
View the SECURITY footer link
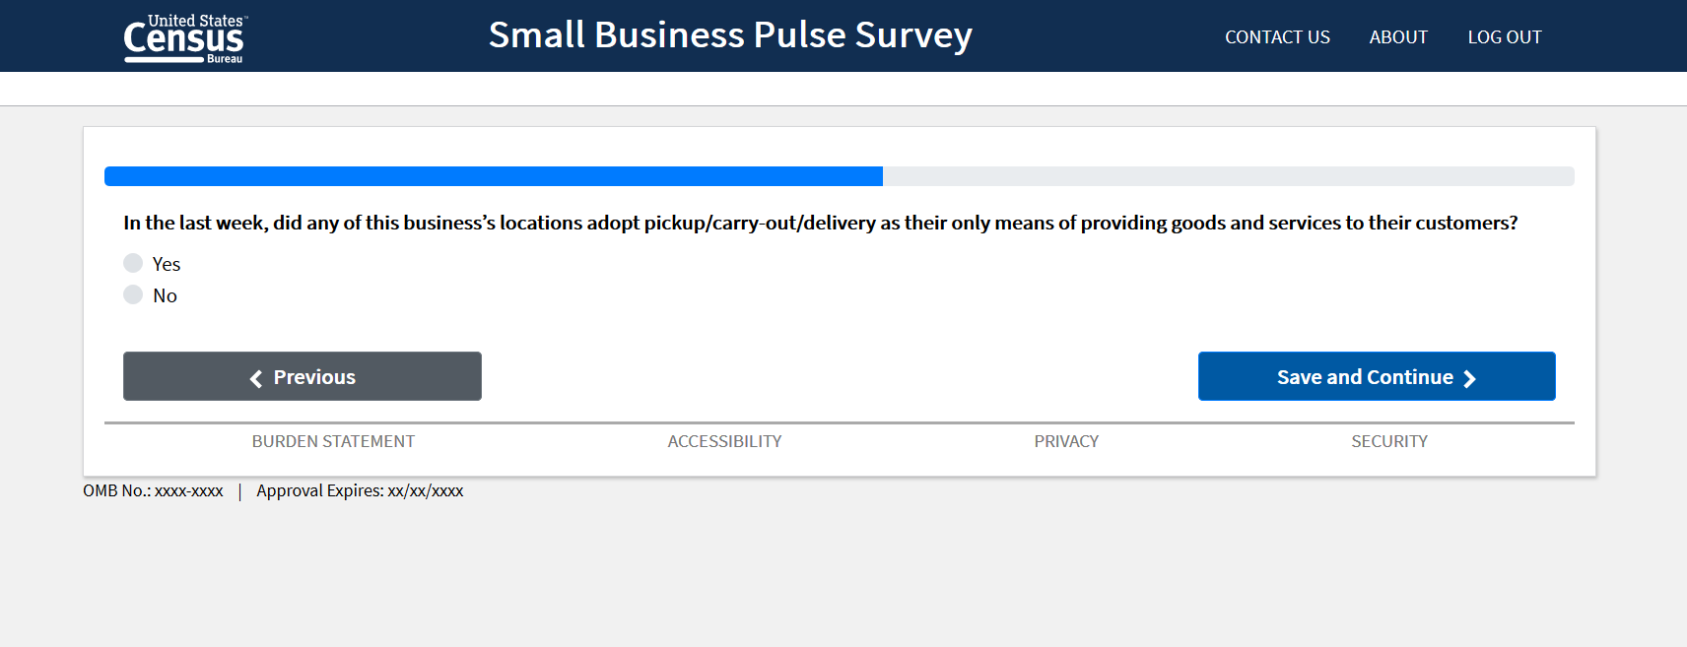[x=1388, y=441]
